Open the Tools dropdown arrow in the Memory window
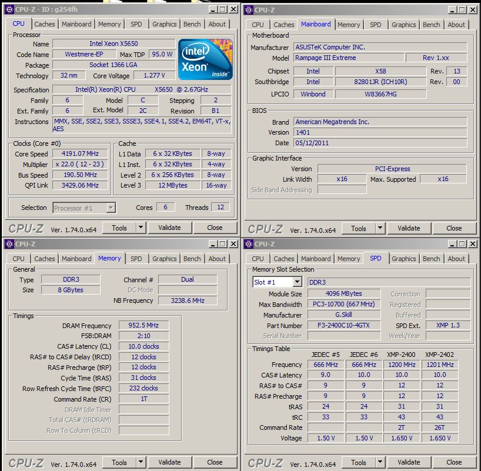Viewport: 481px width, 471px height. pyautogui.click(x=141, y=462)
